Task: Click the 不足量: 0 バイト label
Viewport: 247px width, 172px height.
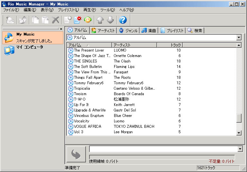Action: [x=222, y=161]
